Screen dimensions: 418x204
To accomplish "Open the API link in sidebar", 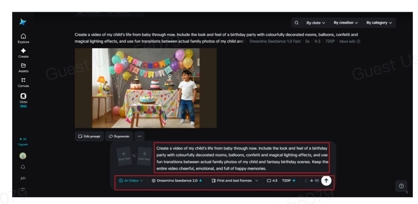I will coord(23,178).
